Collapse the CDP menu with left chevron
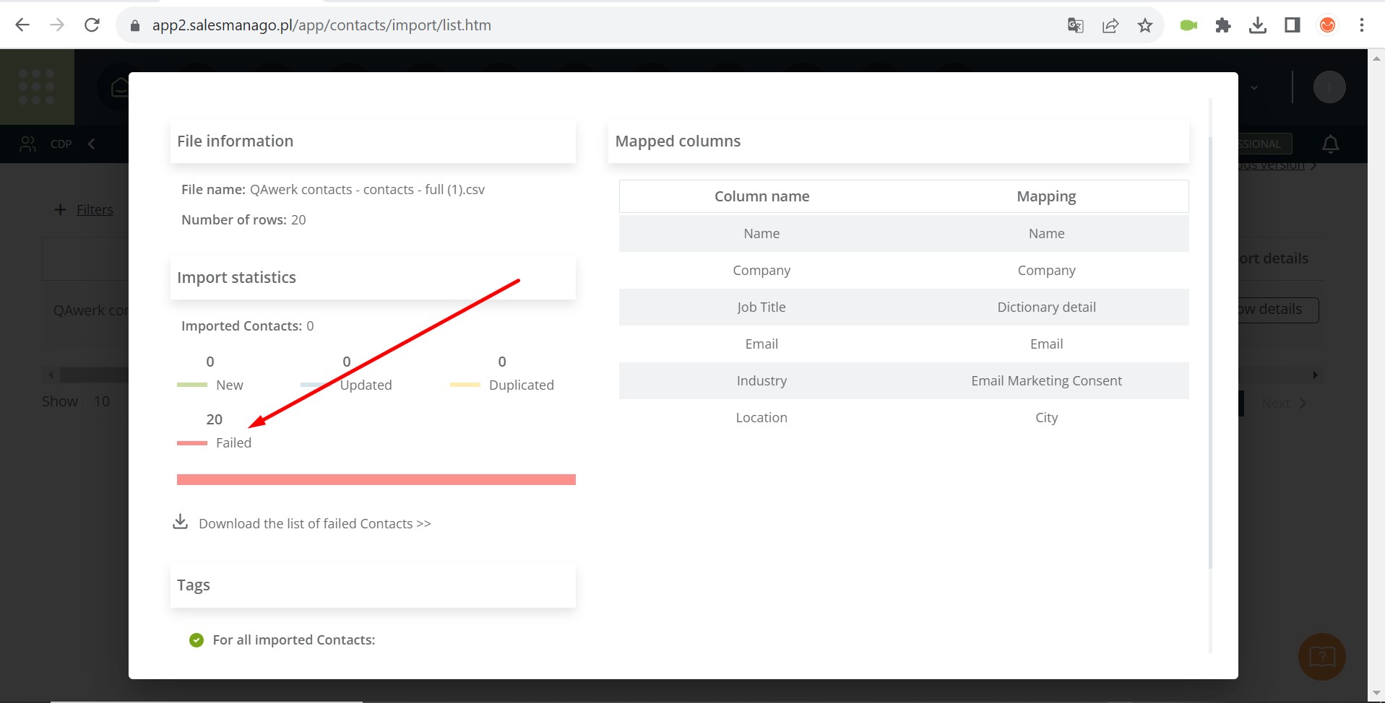 (x=92, y=144)
